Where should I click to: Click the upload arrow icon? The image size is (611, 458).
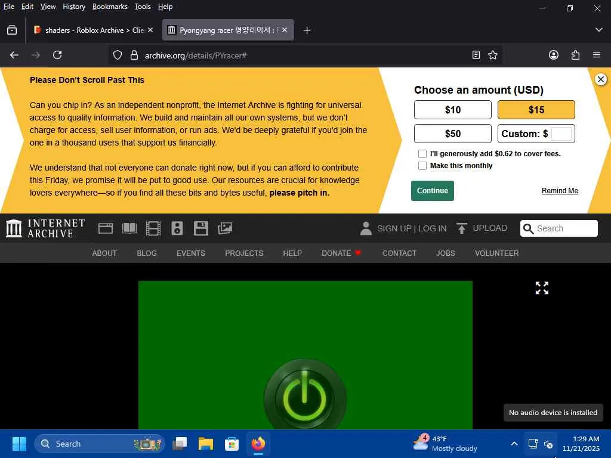click(461, 228)
